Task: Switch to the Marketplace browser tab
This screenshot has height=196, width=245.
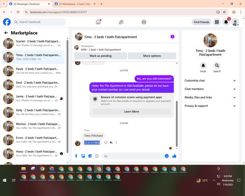Action: tap(75, 4)
